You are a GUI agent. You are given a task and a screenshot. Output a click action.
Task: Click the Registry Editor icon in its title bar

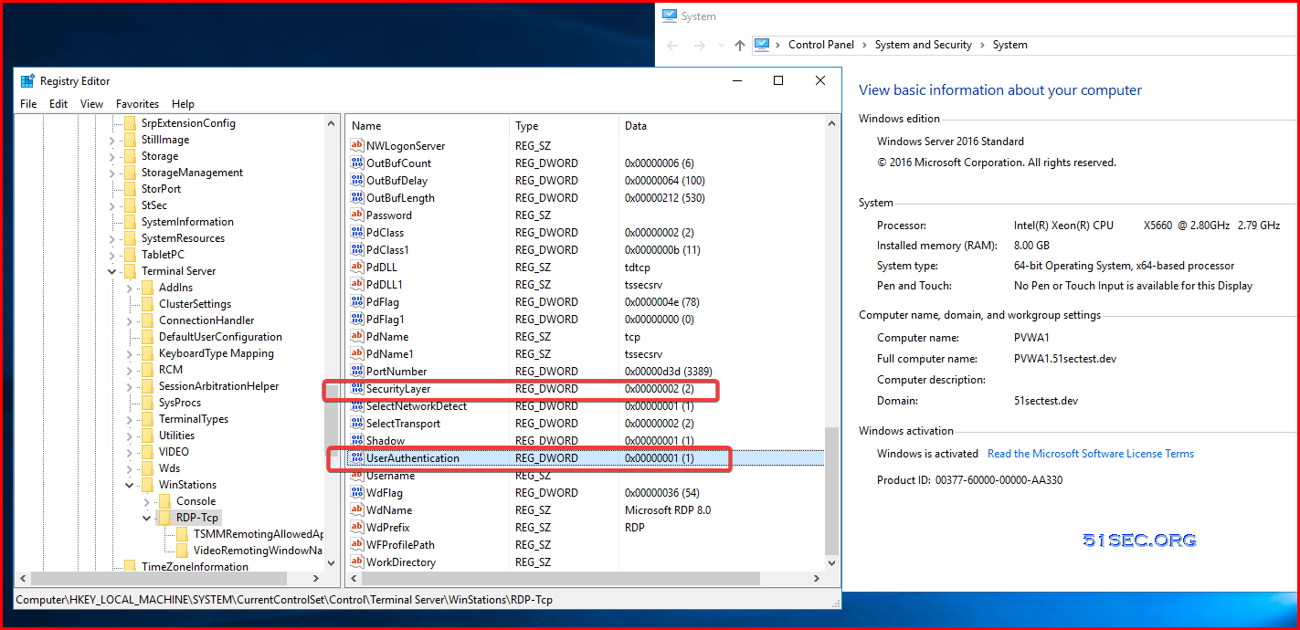[27, 81]
